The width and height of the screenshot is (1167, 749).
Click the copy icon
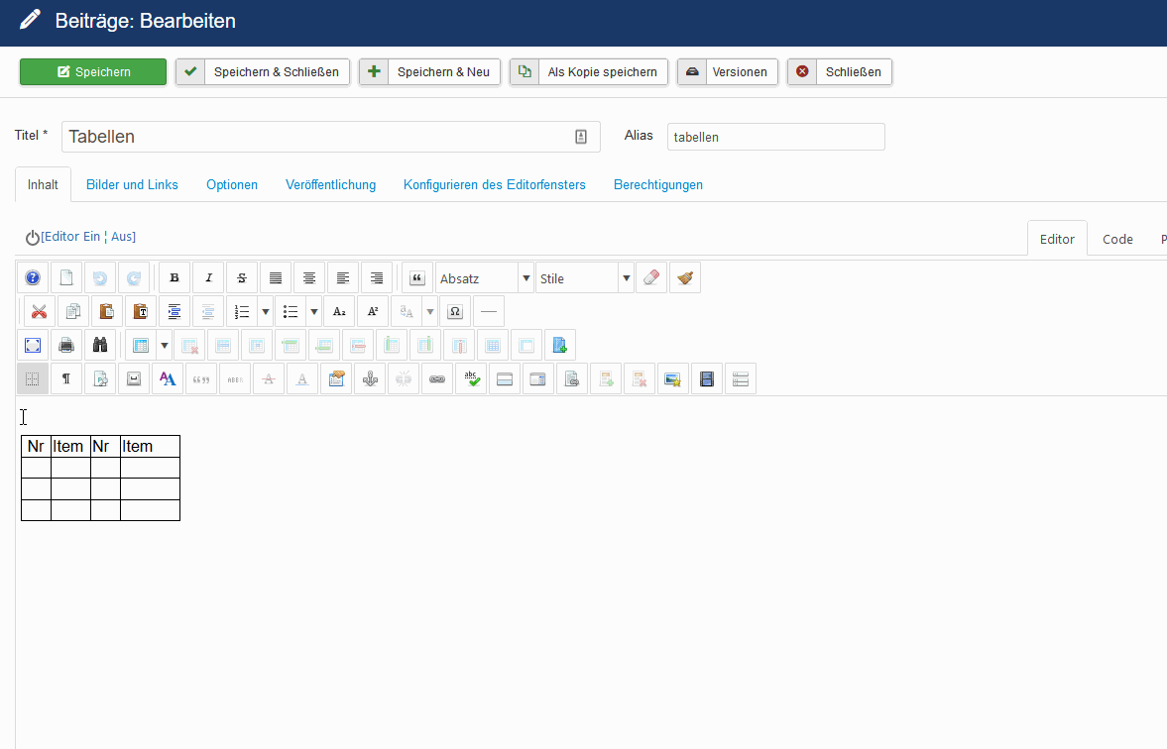coord(73,312)
